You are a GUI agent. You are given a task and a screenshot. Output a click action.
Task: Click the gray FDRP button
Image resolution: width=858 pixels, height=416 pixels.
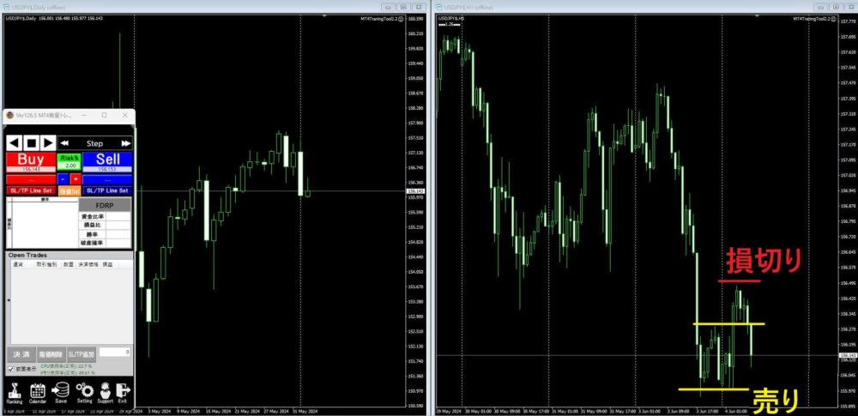click(x=105, y=205)
